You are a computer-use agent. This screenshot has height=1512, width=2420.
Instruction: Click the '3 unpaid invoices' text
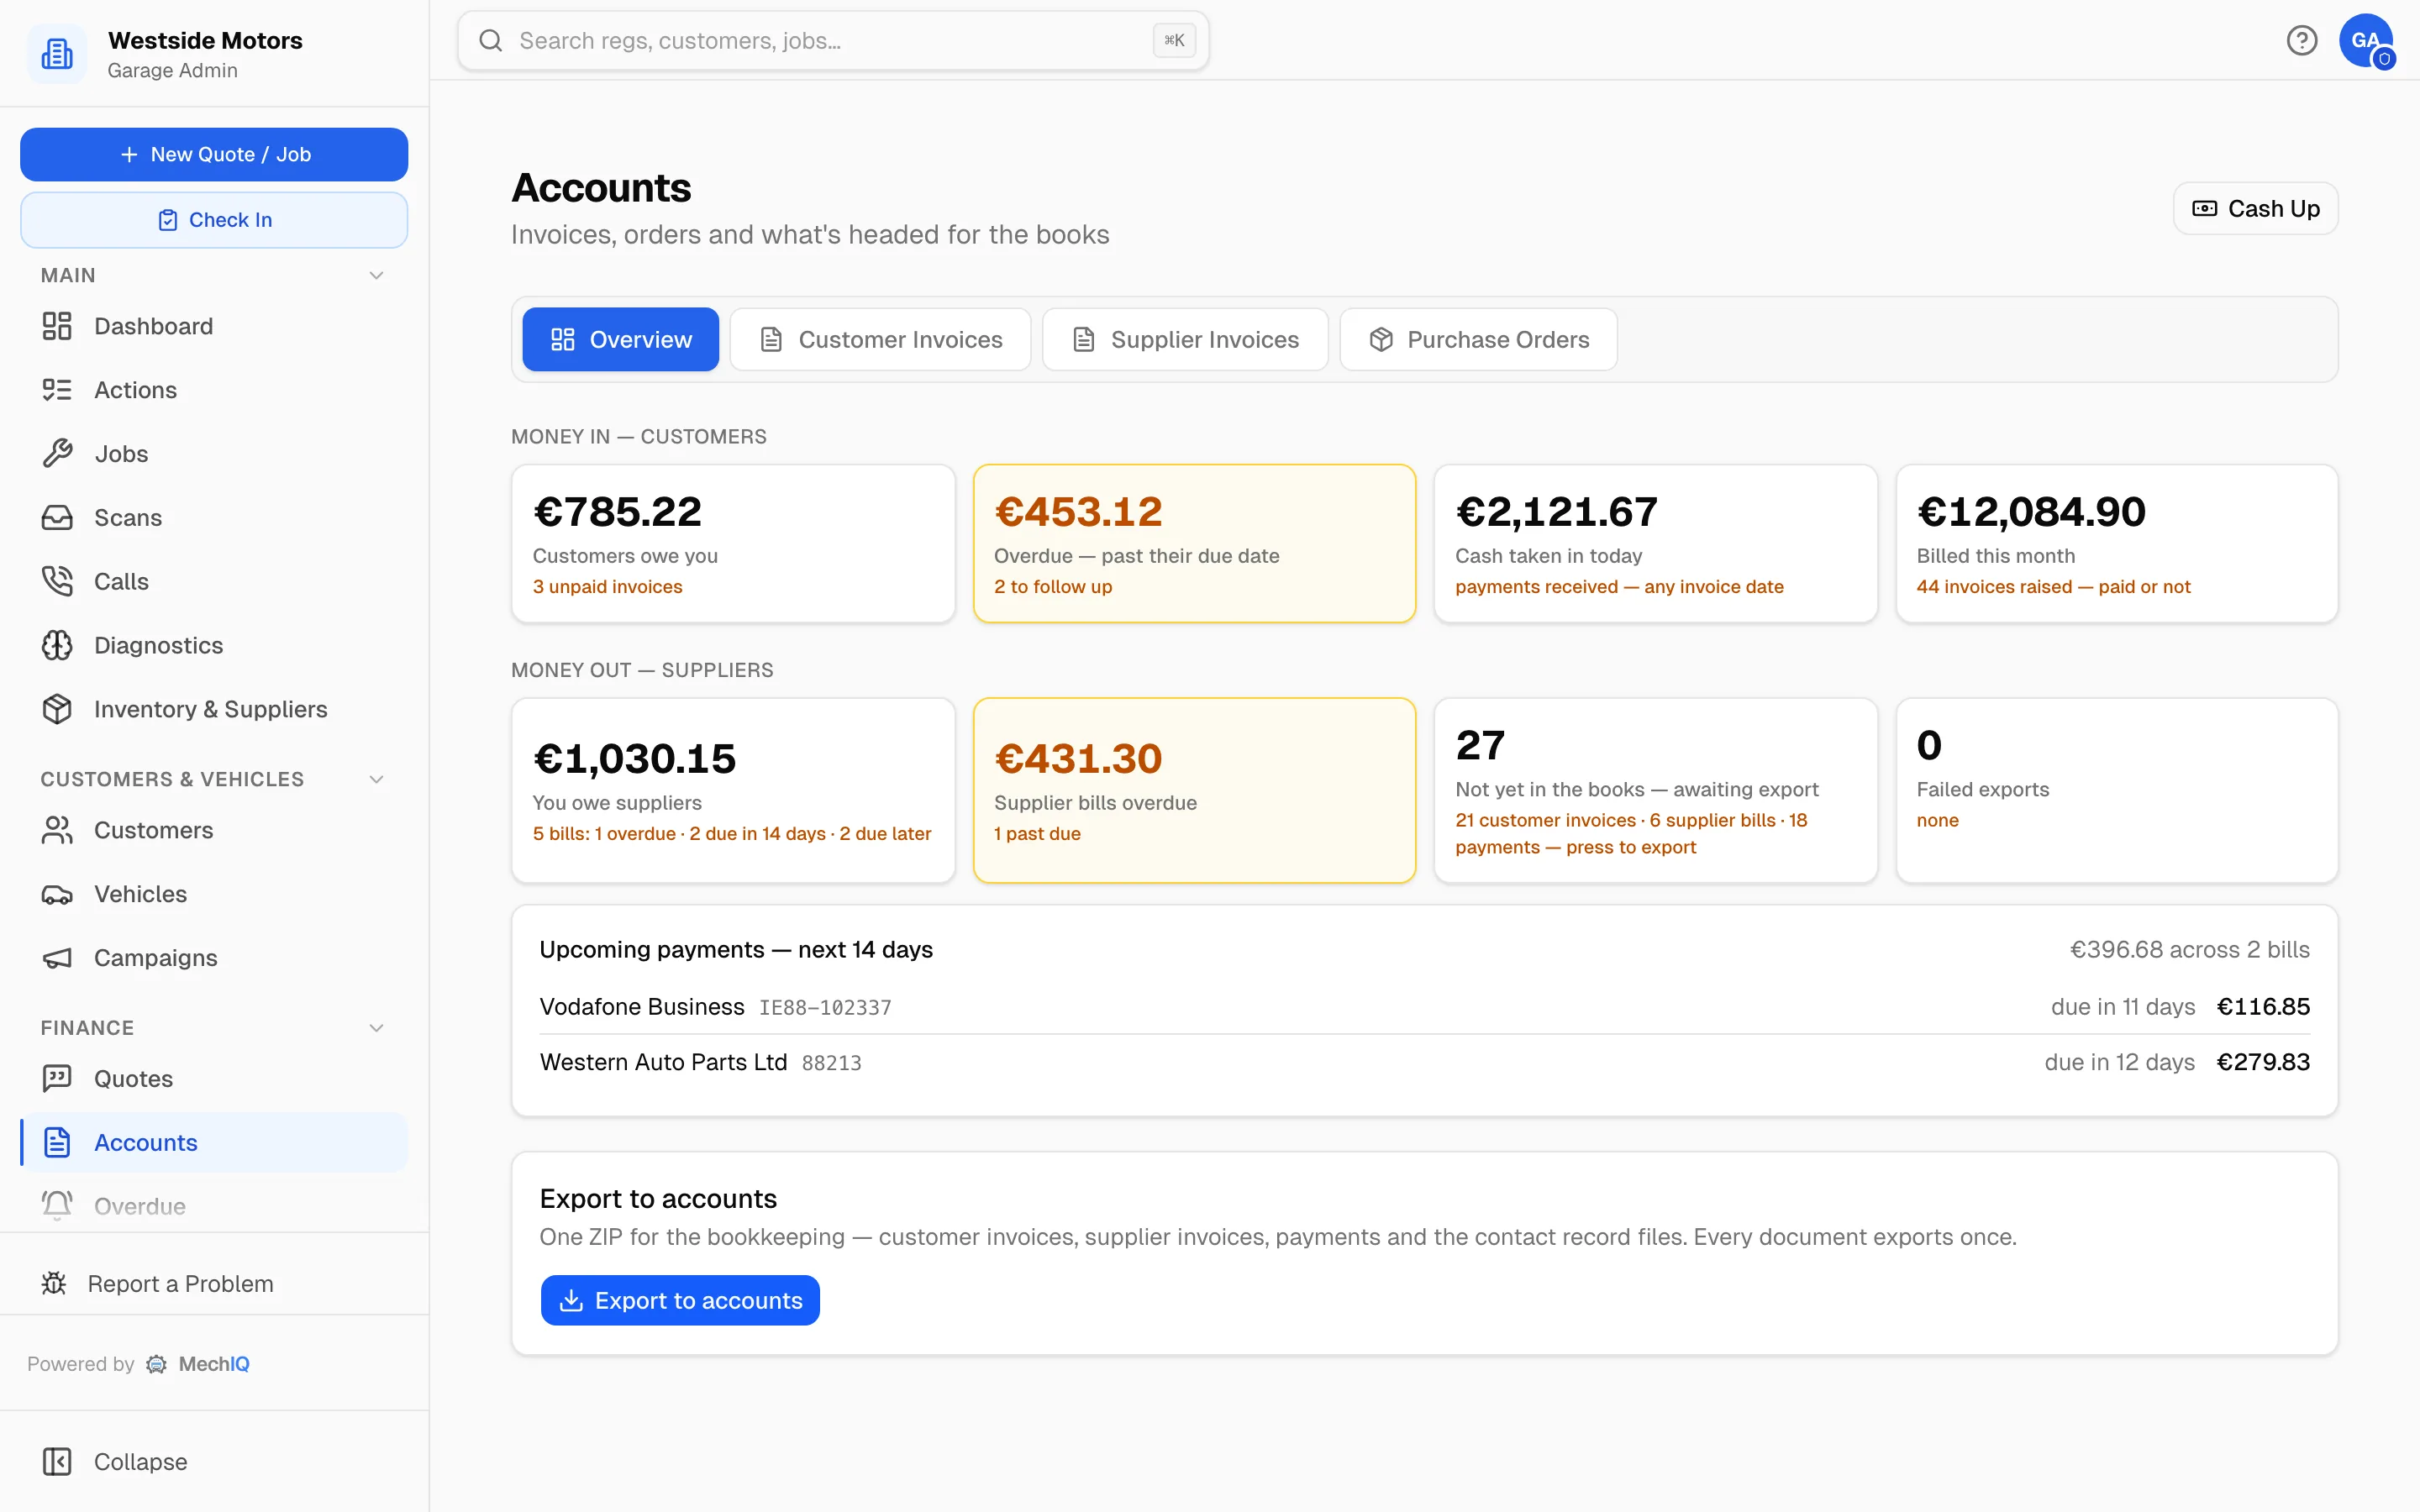tap(607, 587)
